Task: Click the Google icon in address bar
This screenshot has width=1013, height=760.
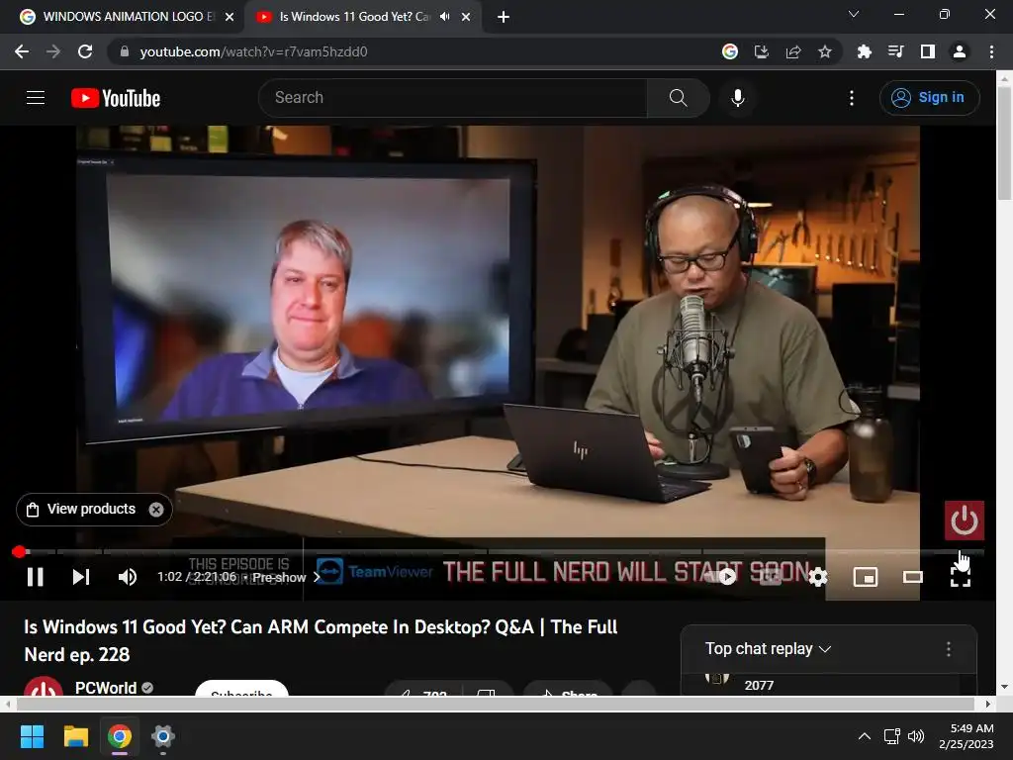Action: point(729,51)
